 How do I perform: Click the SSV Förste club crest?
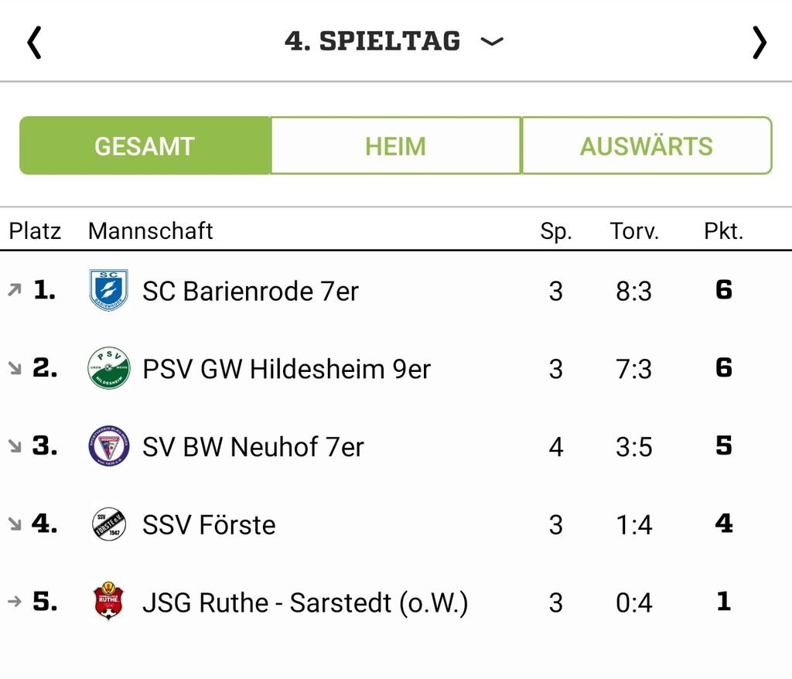108,524
